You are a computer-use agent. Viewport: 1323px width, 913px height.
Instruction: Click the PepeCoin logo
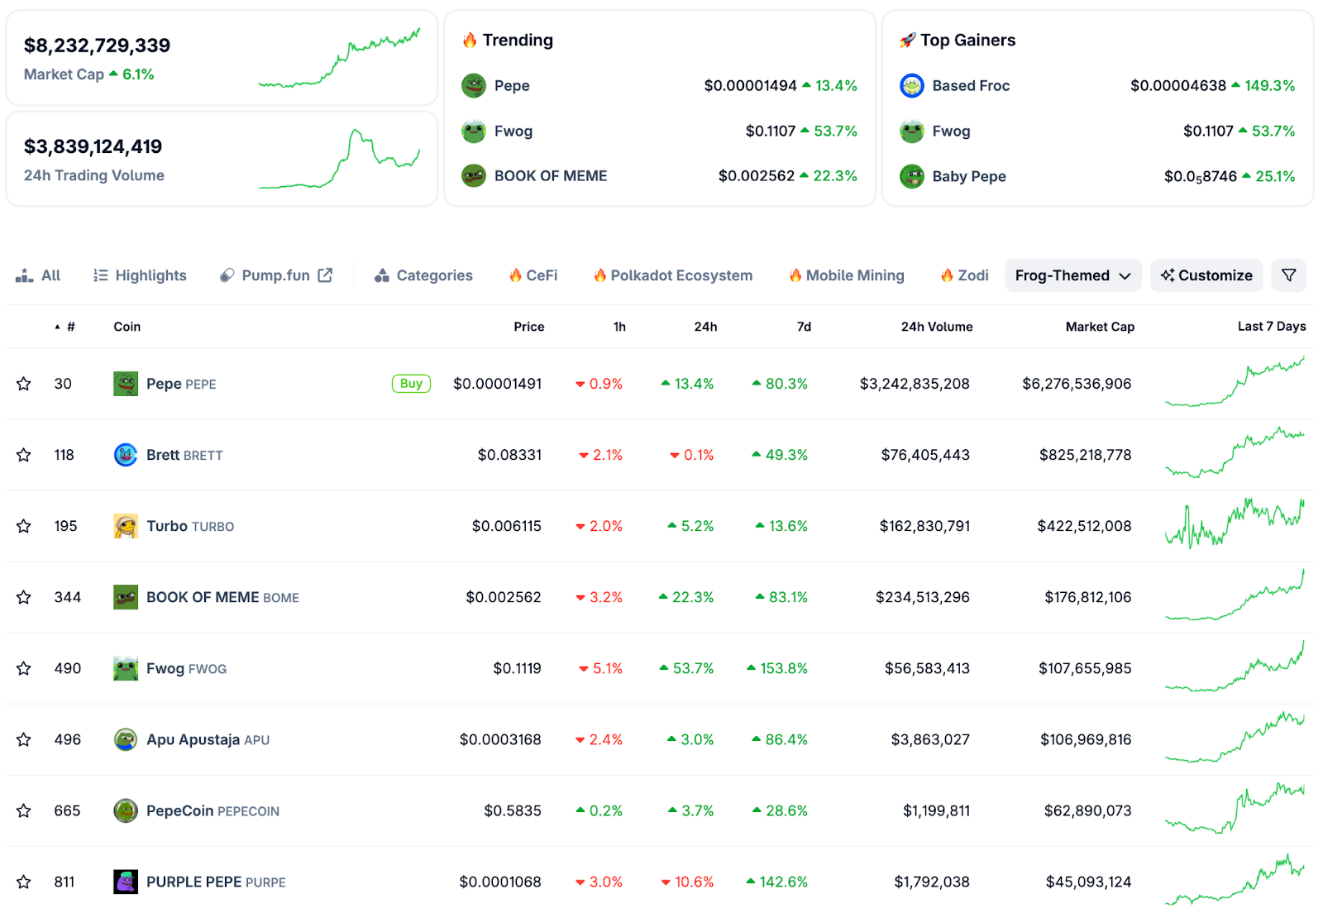tap(126, 810)
